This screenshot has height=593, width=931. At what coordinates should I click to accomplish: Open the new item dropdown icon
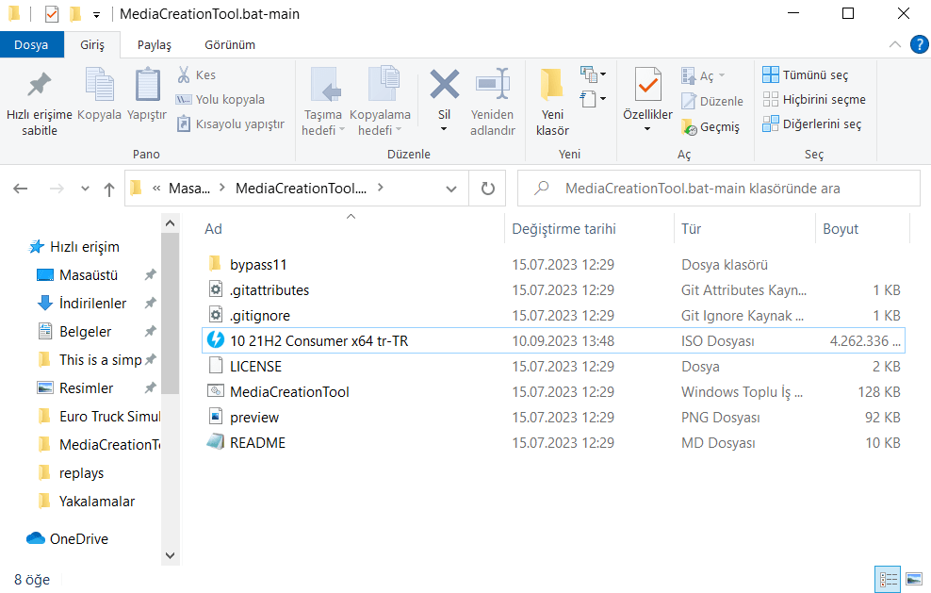593,74
